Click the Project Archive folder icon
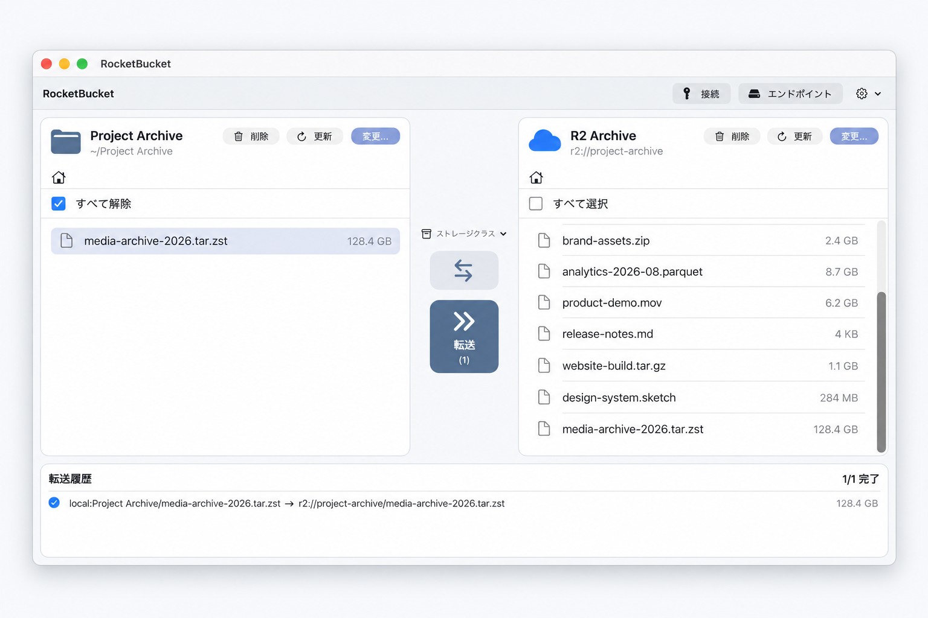The height and width of the screenshot is (618, 928). pos(66,142)
